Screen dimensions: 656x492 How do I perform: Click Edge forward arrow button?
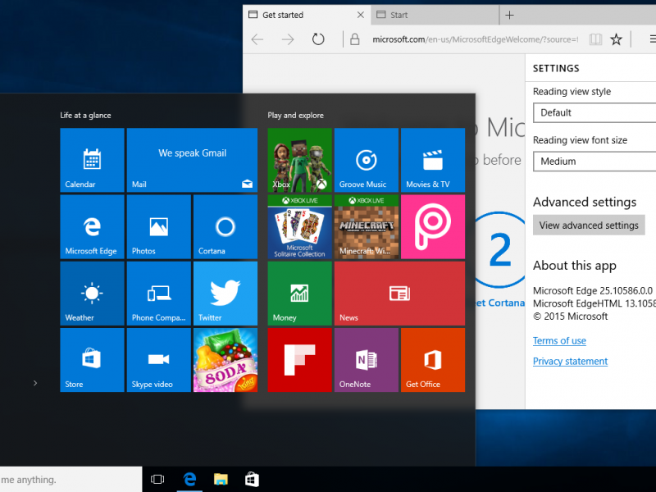click(x=288, y=39)
